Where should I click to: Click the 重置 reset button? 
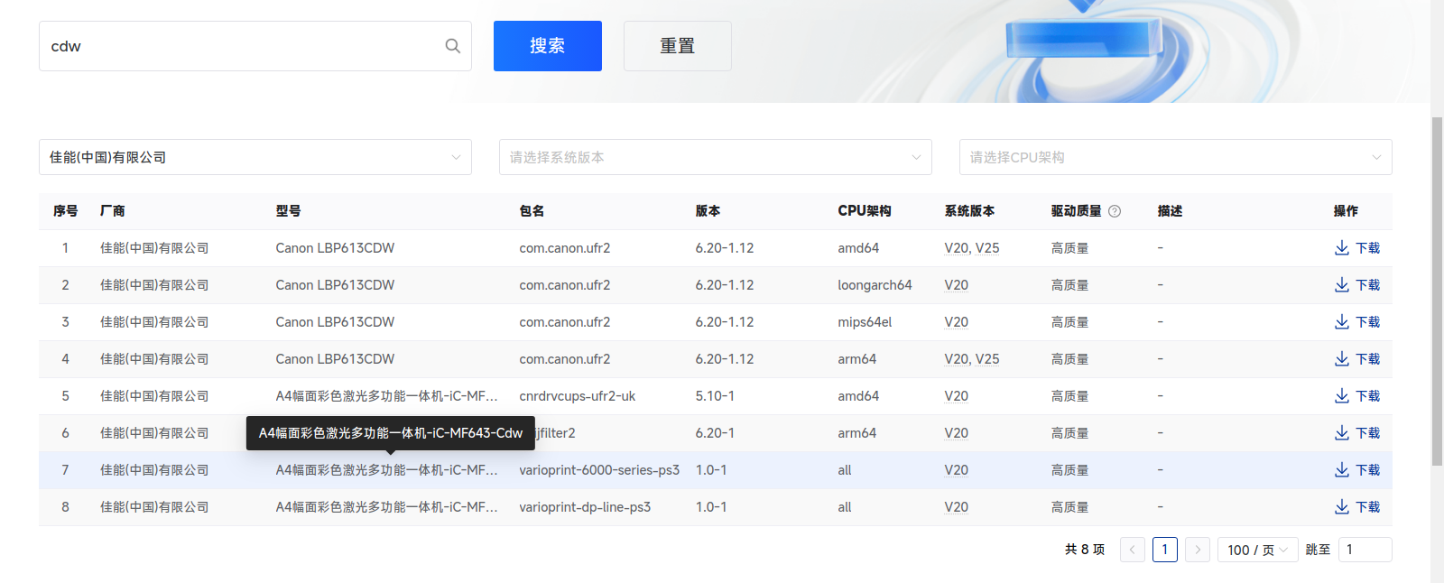[678, 46]
